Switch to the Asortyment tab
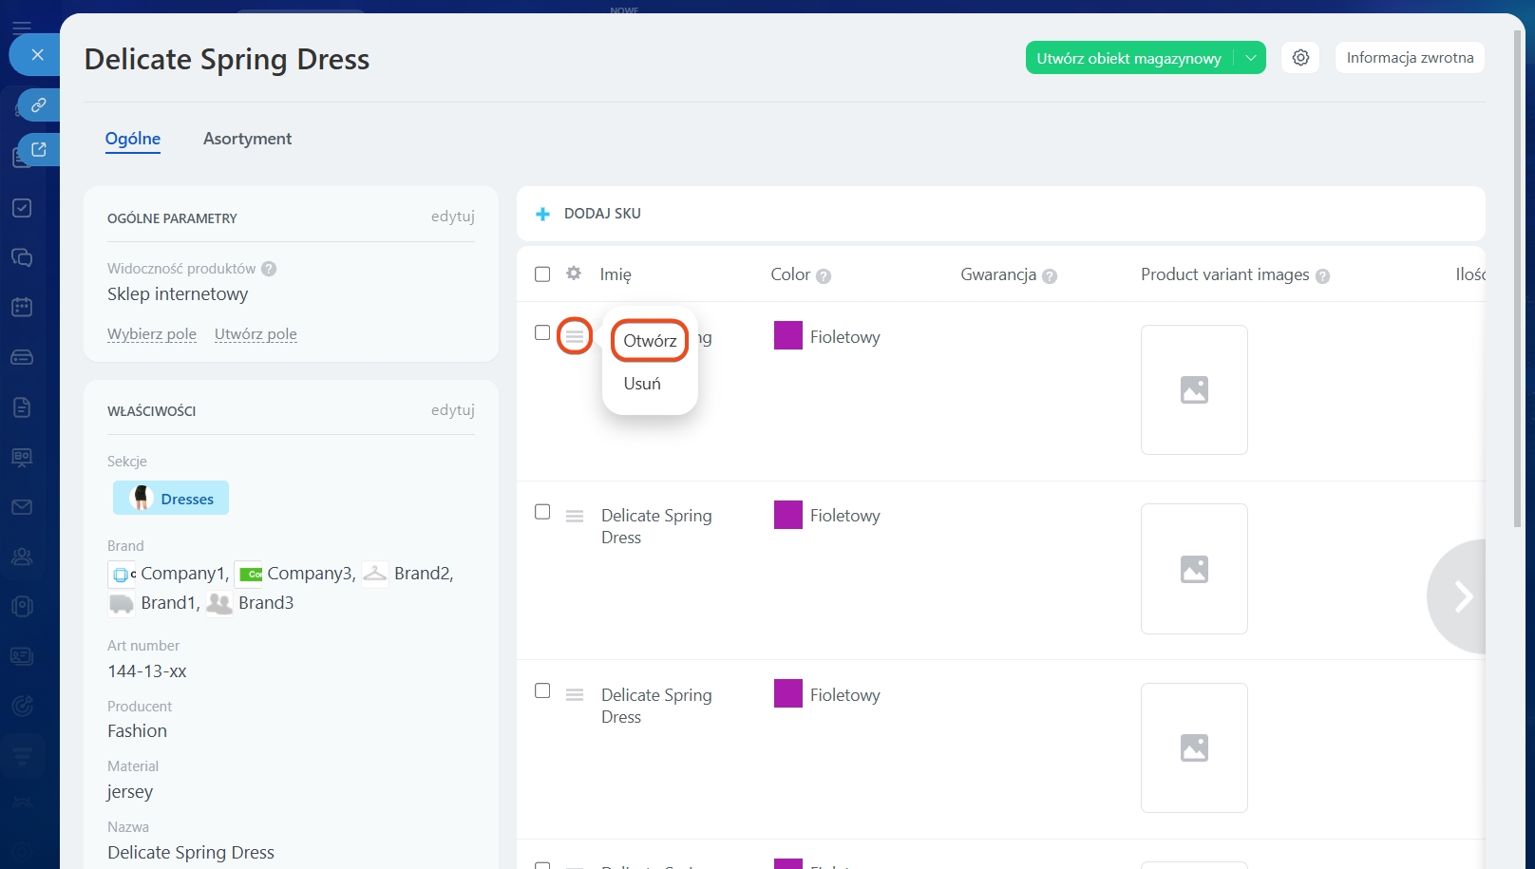The width and height of the screenshot is (1535, 869). tap(247, 139)
